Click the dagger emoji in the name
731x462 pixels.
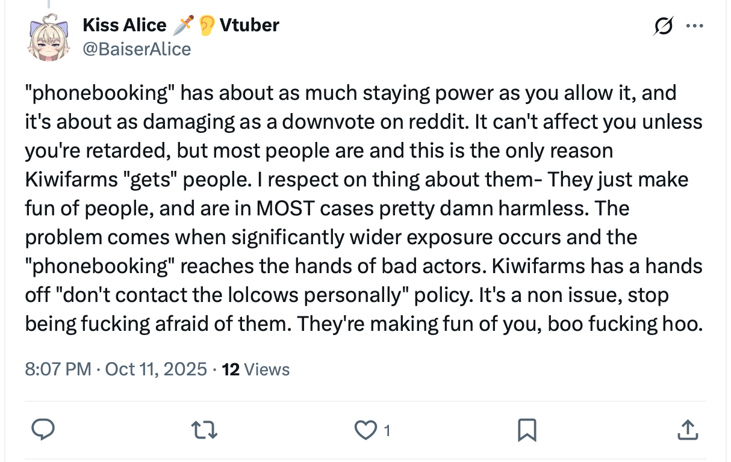coord(182,25)
